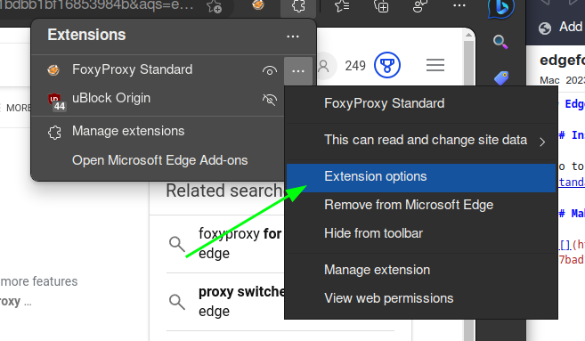The height and width of the screenshot is (341, 585).
Task: Toggle FoxyProxy Standard toolbar visibility eye
Action: pos(270,70)
